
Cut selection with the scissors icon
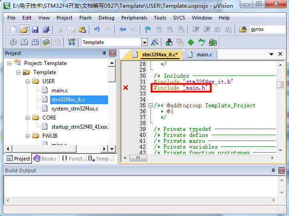60,30
